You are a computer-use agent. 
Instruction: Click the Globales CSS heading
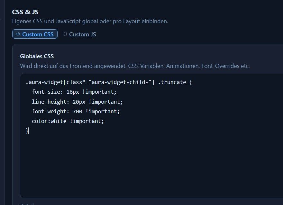tap(37, 56)
